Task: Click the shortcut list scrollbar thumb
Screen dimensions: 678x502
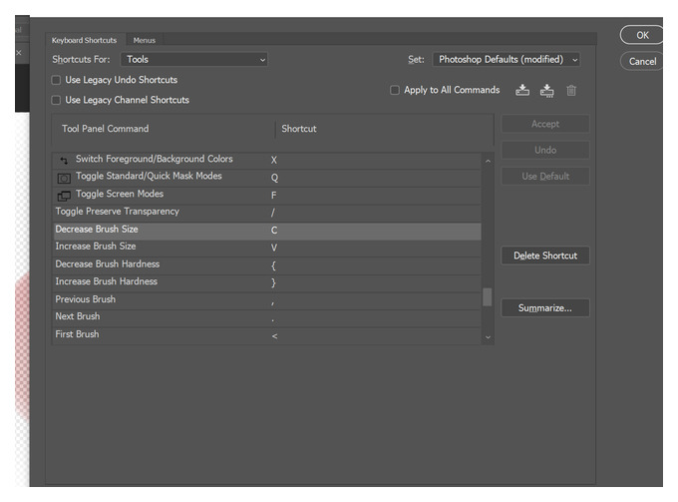Action: (488, 296)
